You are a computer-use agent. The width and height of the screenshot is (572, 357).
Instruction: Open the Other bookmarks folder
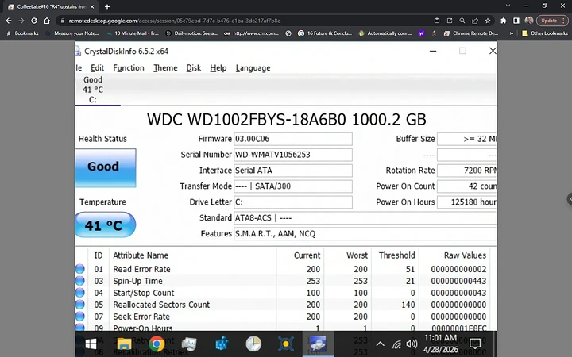point(545,33)
